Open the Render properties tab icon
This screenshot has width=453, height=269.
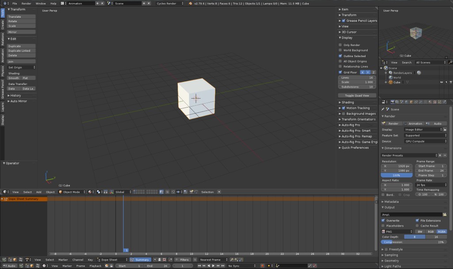click(x=392, y=102)
